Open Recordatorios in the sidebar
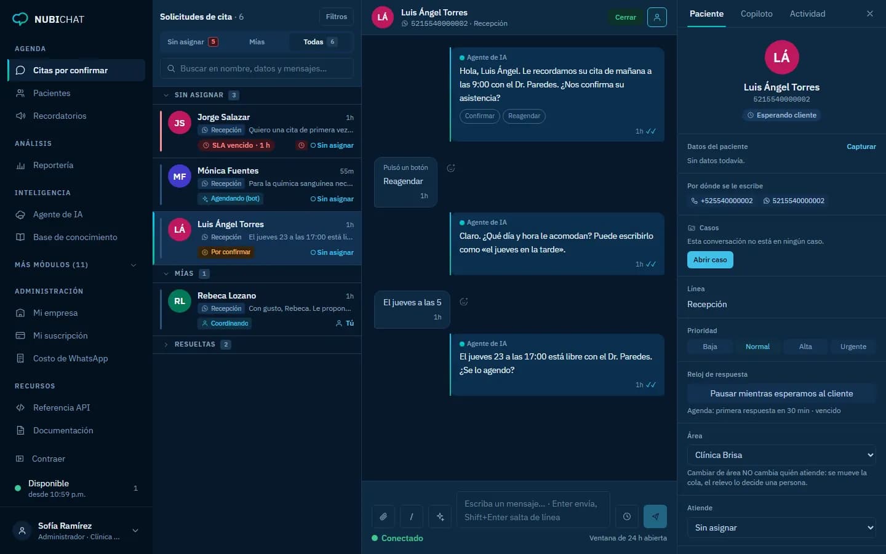 click(76, 116)
